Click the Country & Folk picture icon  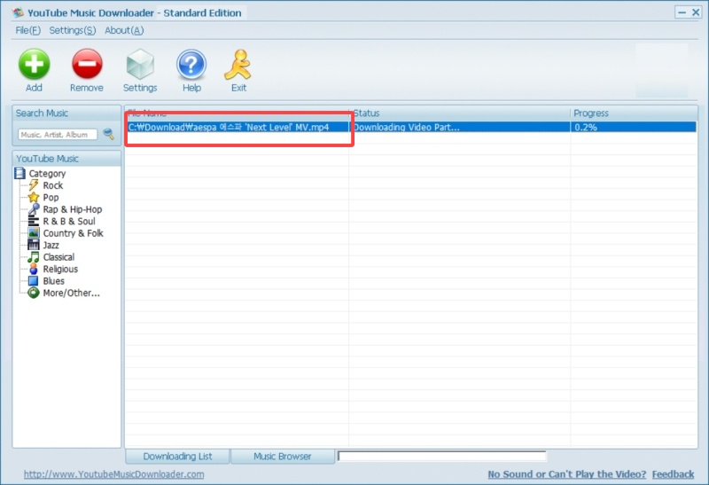click(34, 233)
